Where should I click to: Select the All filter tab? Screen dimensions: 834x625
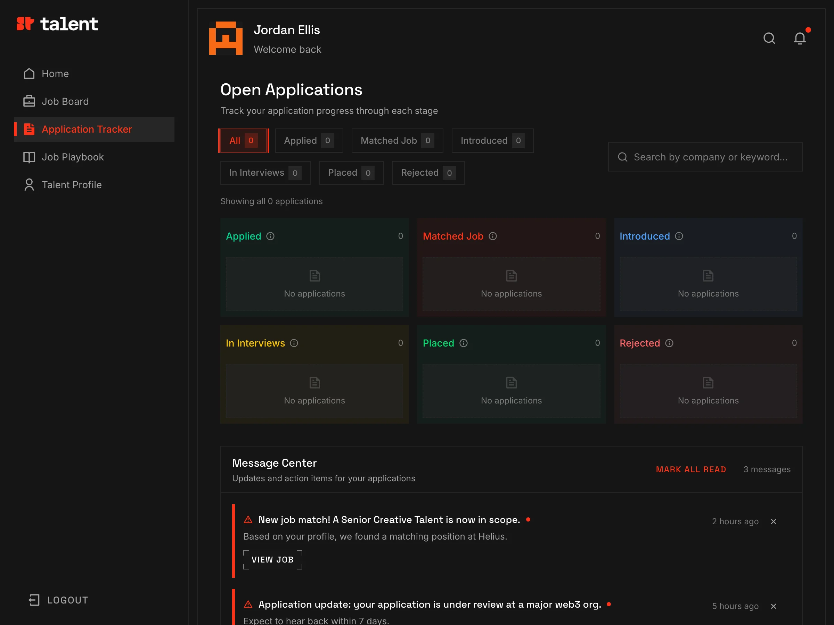(244, 141)
